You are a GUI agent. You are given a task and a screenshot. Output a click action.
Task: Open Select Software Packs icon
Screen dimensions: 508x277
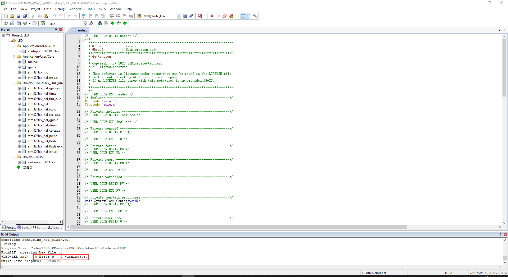tap(119, 23)
